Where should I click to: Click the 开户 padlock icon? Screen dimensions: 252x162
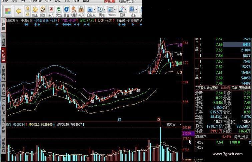(x=81, y=9)
